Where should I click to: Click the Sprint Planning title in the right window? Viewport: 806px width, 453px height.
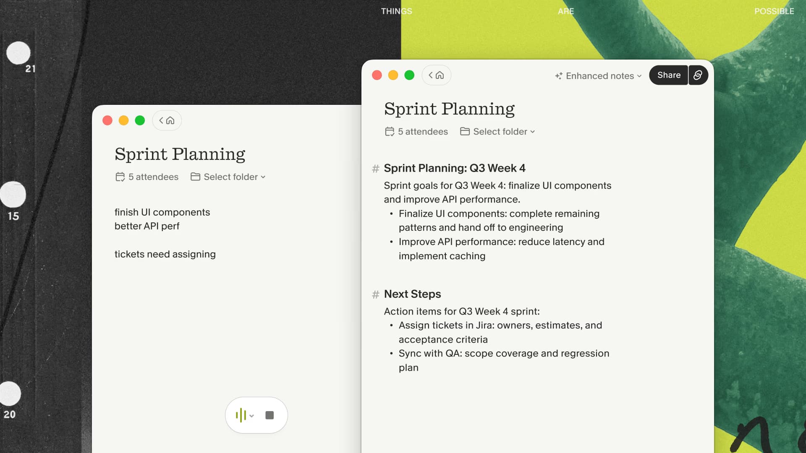tap(449, 109)
